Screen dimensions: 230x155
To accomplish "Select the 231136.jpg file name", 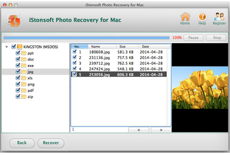I will 99,58.
